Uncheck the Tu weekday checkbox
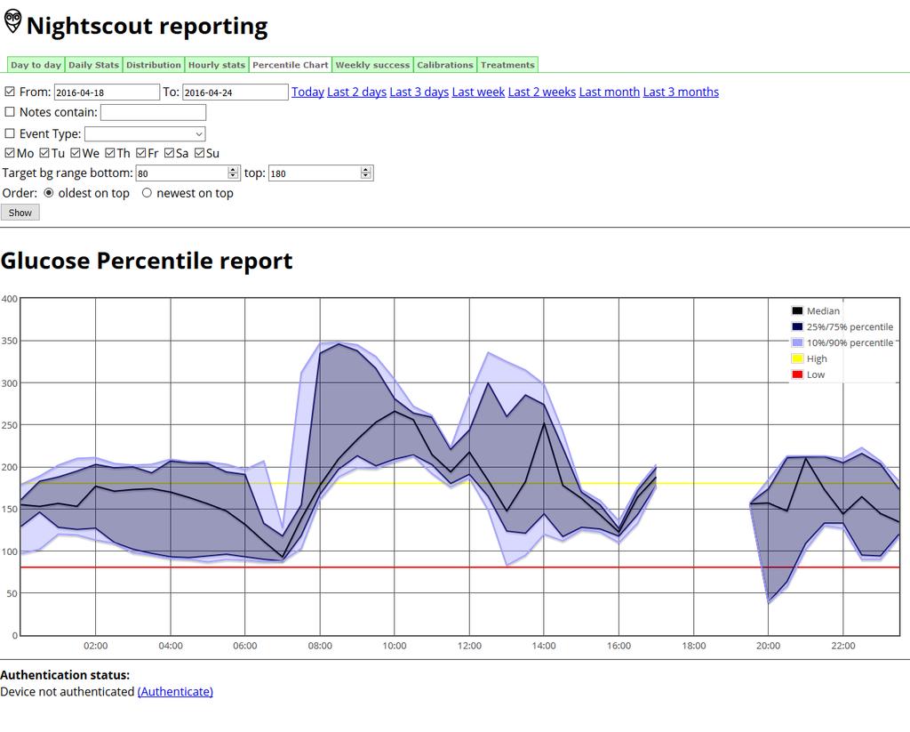Image resolution: width=910 pixels, height=732 pixels. (x=44, y=153)
